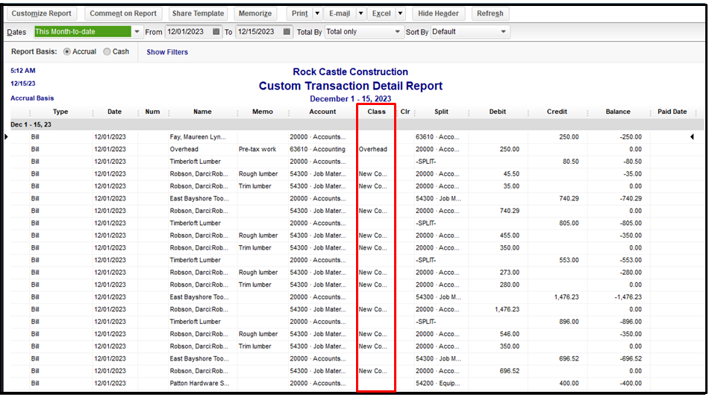Click the left-pointing row marker arrow beside Paid Date
The image size is (715, 403).
692,136
